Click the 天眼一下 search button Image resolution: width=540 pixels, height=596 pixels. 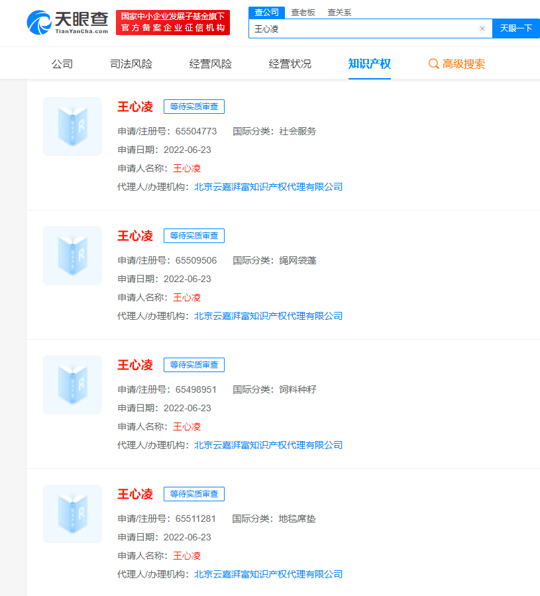coord(516,28)
